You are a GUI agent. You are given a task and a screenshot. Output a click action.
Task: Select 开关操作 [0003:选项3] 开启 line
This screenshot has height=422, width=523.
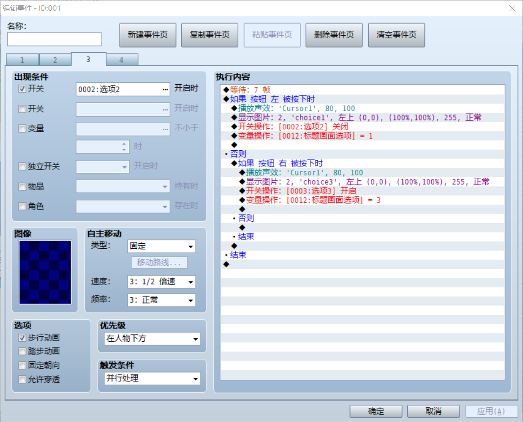coord(363,191)
